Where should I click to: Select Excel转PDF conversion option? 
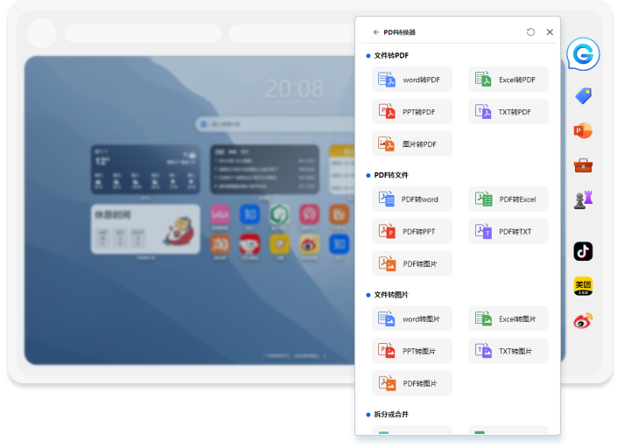(x=508, y=80)
